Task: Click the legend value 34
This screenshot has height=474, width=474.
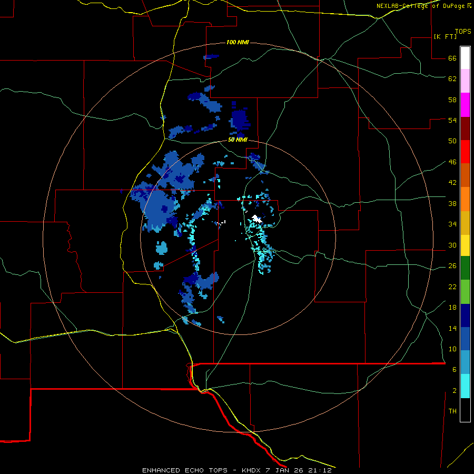Action: pyautogui.click(x=452, y=224)
